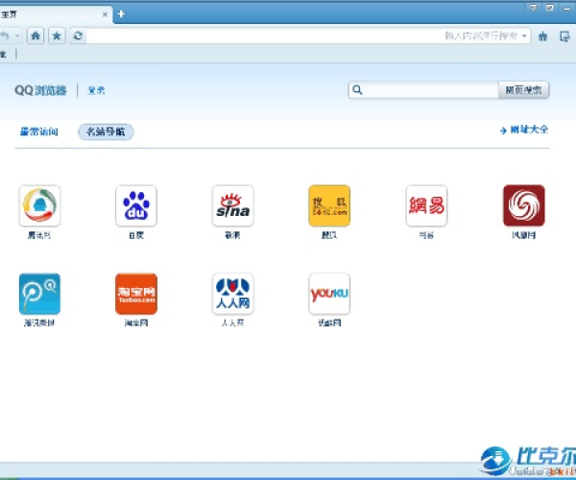Click the QQ浏览器 logo text

(x=40, y=90)
